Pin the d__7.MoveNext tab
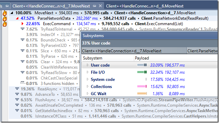 [95, 6]
